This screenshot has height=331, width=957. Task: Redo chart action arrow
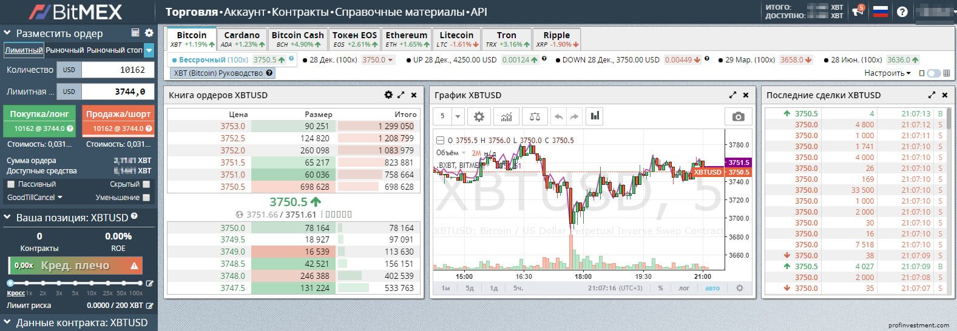[x=574, y=116]
